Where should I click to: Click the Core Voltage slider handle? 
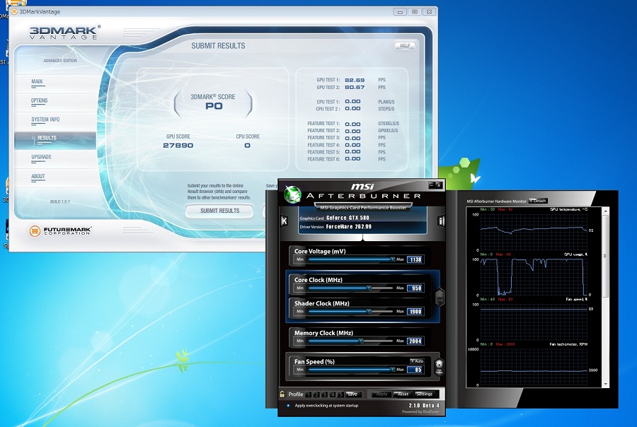click(392, 259)
